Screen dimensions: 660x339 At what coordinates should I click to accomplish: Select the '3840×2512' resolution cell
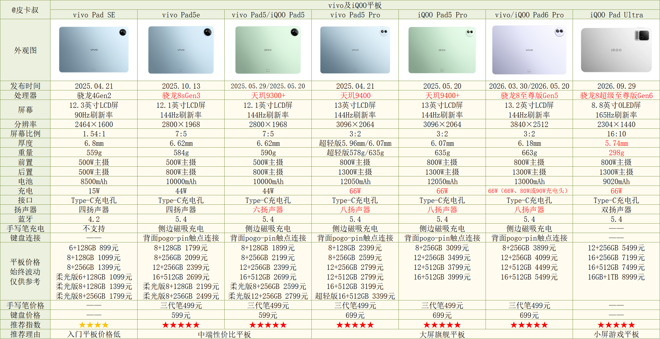pos(529,124)
